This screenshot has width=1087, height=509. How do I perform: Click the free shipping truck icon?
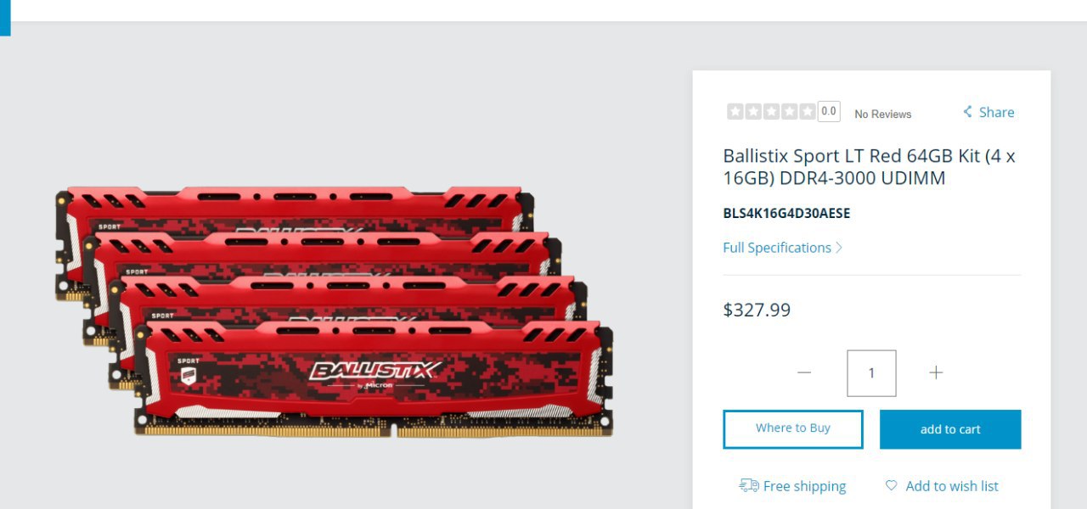(x=749, y=485)
